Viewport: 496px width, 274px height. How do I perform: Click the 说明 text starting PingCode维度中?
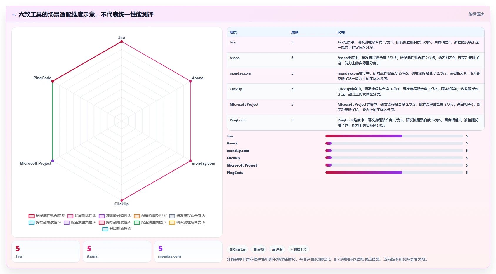(x=408, y=123)
